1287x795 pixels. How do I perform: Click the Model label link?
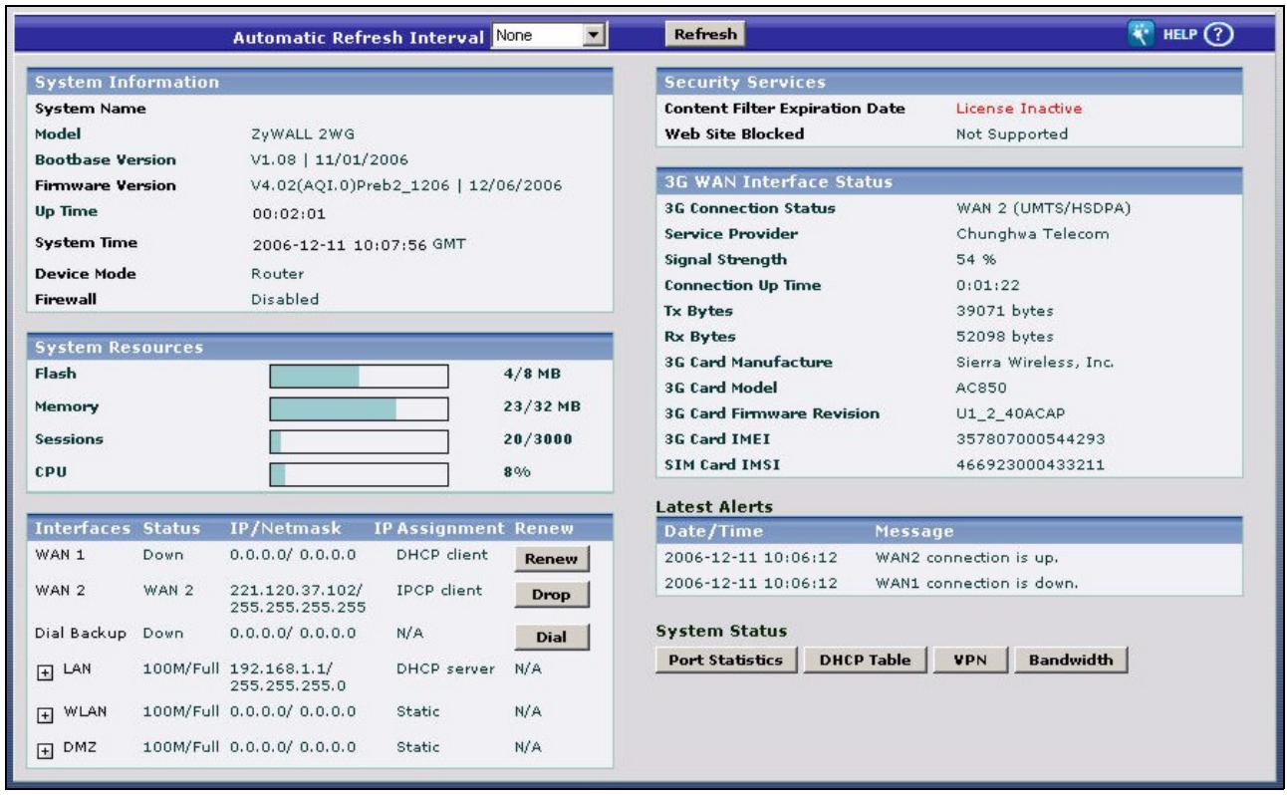57,133
